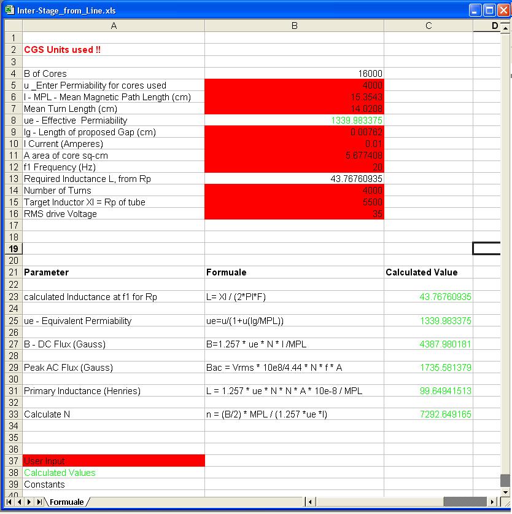Minimize the workbook window
512x514 pixels.
coord(475,10)
